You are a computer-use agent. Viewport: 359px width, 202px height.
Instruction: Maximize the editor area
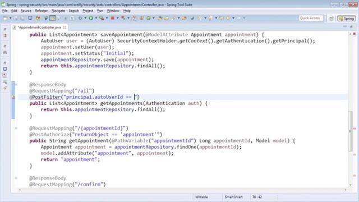click(352, 27)
